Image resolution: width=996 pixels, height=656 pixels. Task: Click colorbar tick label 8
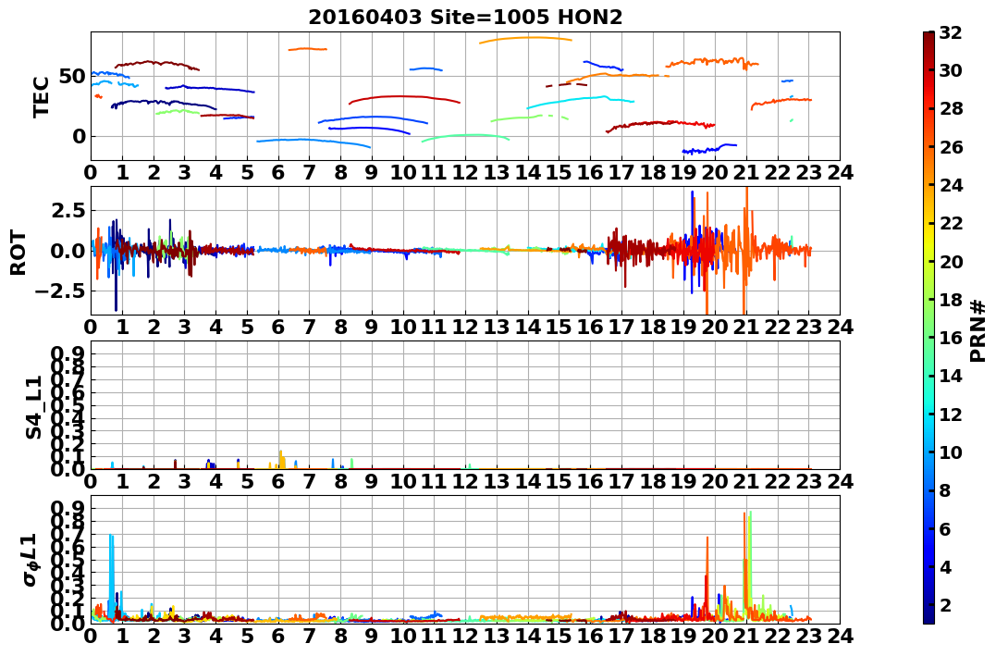945,490
